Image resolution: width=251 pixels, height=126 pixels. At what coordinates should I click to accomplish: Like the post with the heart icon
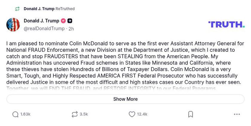pyautogui.click(x=132, y=114)
